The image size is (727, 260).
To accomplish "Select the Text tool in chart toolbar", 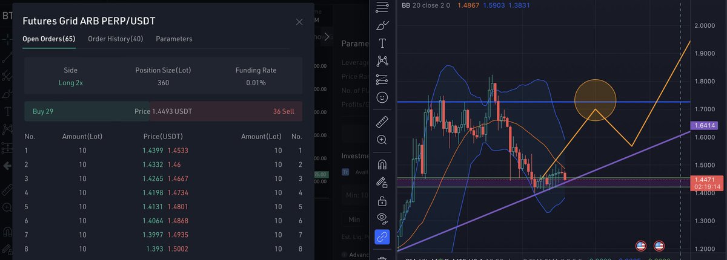I will (x=382, y=43).
